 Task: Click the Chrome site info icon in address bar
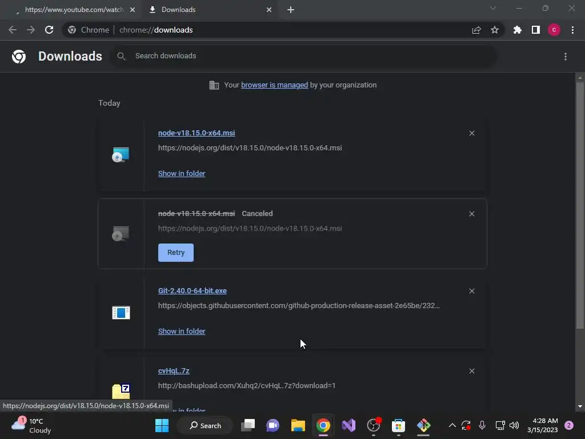(x=72, y=30)
